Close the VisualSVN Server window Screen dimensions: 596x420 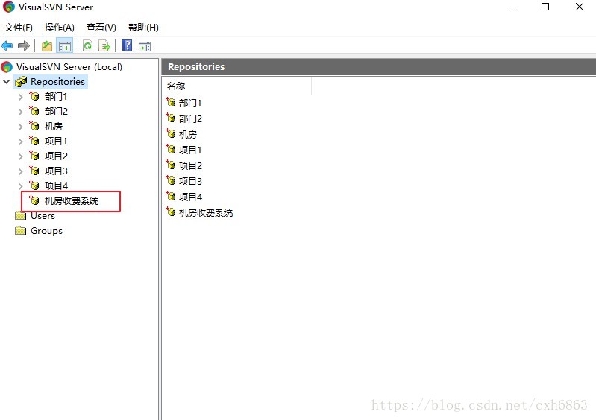point(580,7)
